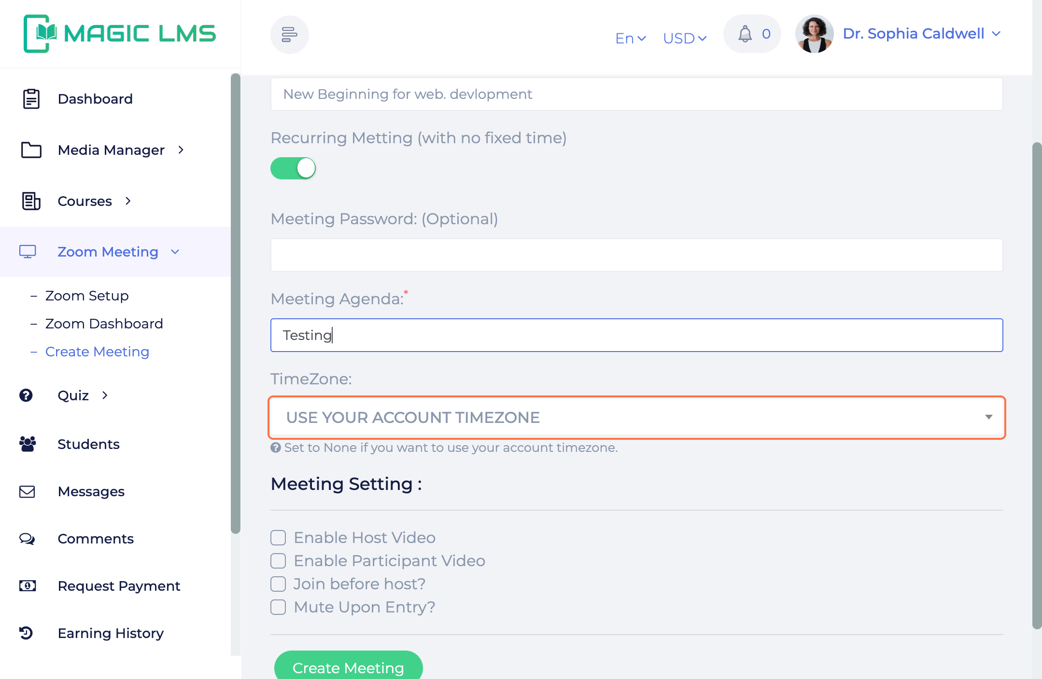Check the Join before host checkbox
This screenshot has width=1042, height=679.
pyautogui.click(x=278, y=584)
